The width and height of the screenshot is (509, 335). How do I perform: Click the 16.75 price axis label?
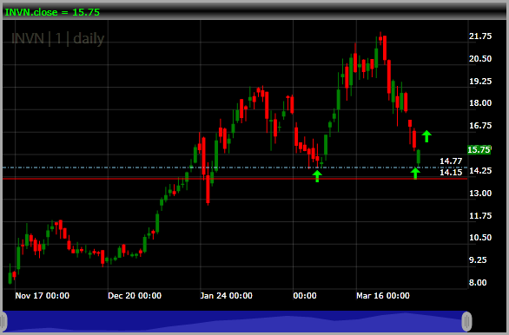(x=480, y=126)
